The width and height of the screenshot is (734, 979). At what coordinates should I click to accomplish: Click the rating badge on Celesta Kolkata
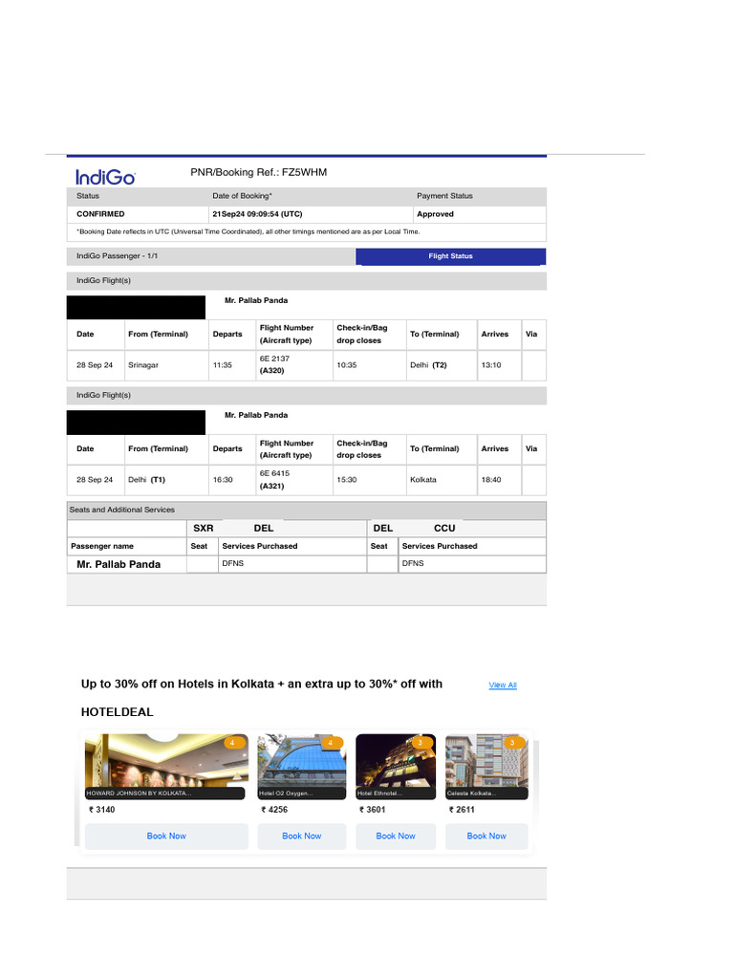click(514, 742)
